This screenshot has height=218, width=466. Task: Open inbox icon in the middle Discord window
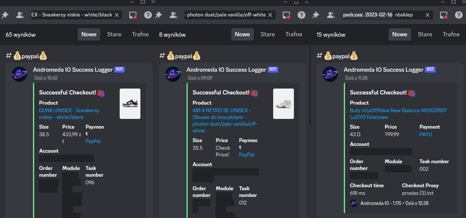click(x=286, y=15)
